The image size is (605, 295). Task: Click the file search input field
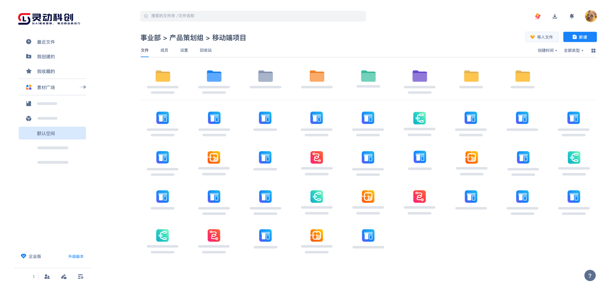tap(253, 16)
